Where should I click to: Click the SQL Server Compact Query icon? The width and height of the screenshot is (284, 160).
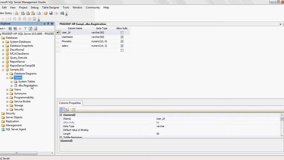click(39, 13)
